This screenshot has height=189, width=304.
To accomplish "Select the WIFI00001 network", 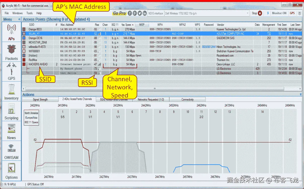I will click(162, 51).
